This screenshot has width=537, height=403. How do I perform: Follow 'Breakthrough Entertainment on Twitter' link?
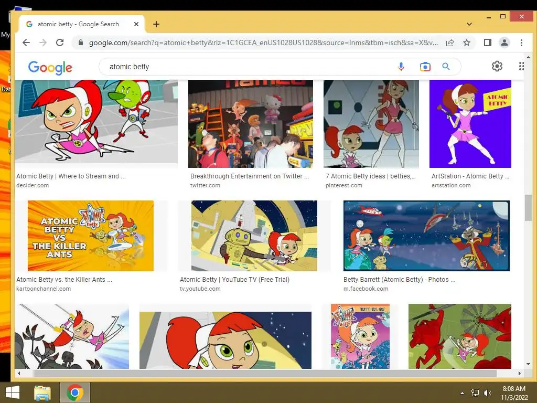point(250,176)
